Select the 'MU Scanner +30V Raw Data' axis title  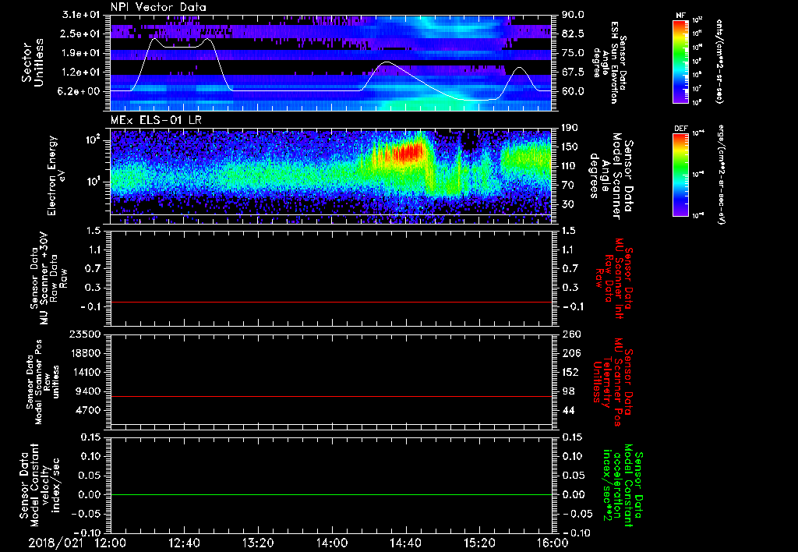[x=49, y=278]
